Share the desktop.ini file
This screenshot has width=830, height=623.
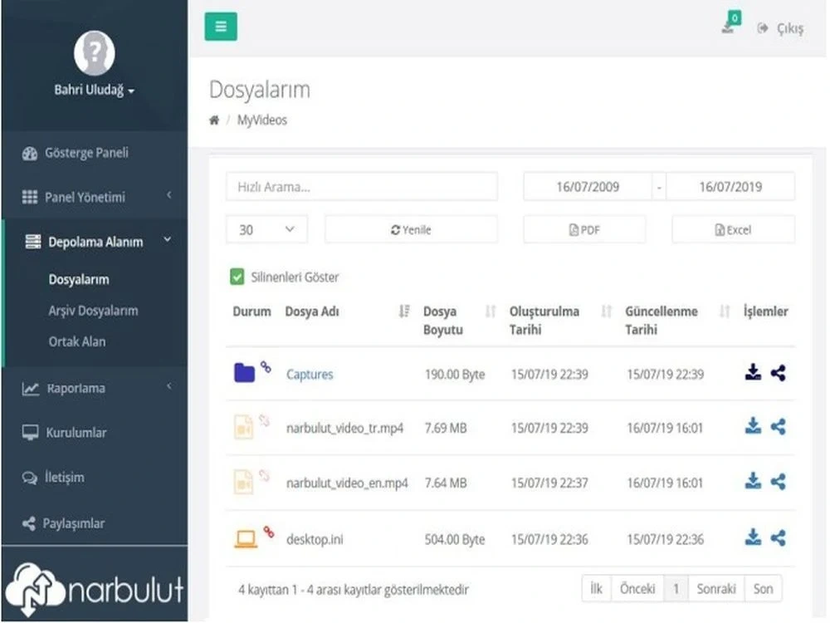pos(778,537)
